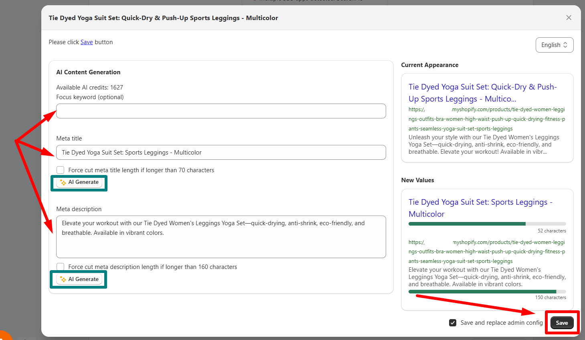Enable force cut meta description length
The height and width of the screenshot is (340, 585).
(x=61, y=267)
